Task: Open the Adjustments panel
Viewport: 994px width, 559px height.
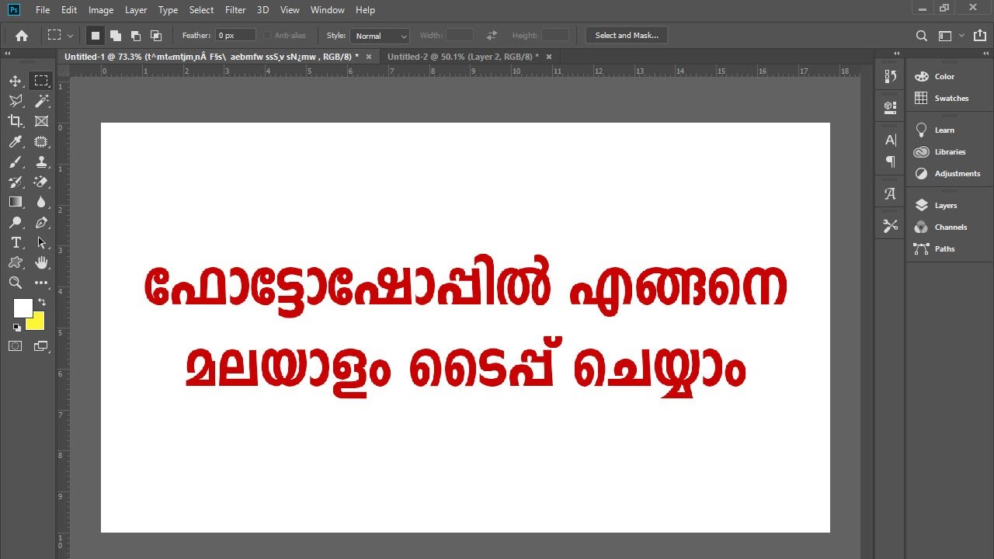Action: [x=949, y=174]
